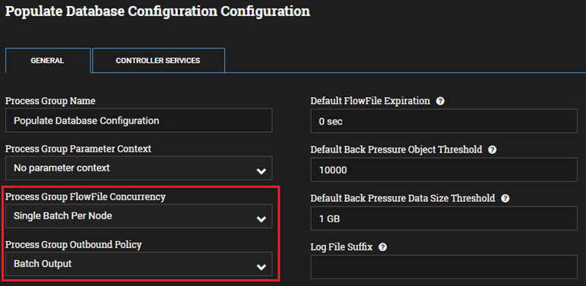Viewport: 586px width, 286px height.
Task: Show help for Default FlowFile Expiration
Action: (440, 101)
